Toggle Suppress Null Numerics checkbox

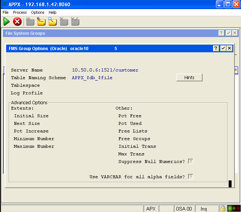coord(191,162)
